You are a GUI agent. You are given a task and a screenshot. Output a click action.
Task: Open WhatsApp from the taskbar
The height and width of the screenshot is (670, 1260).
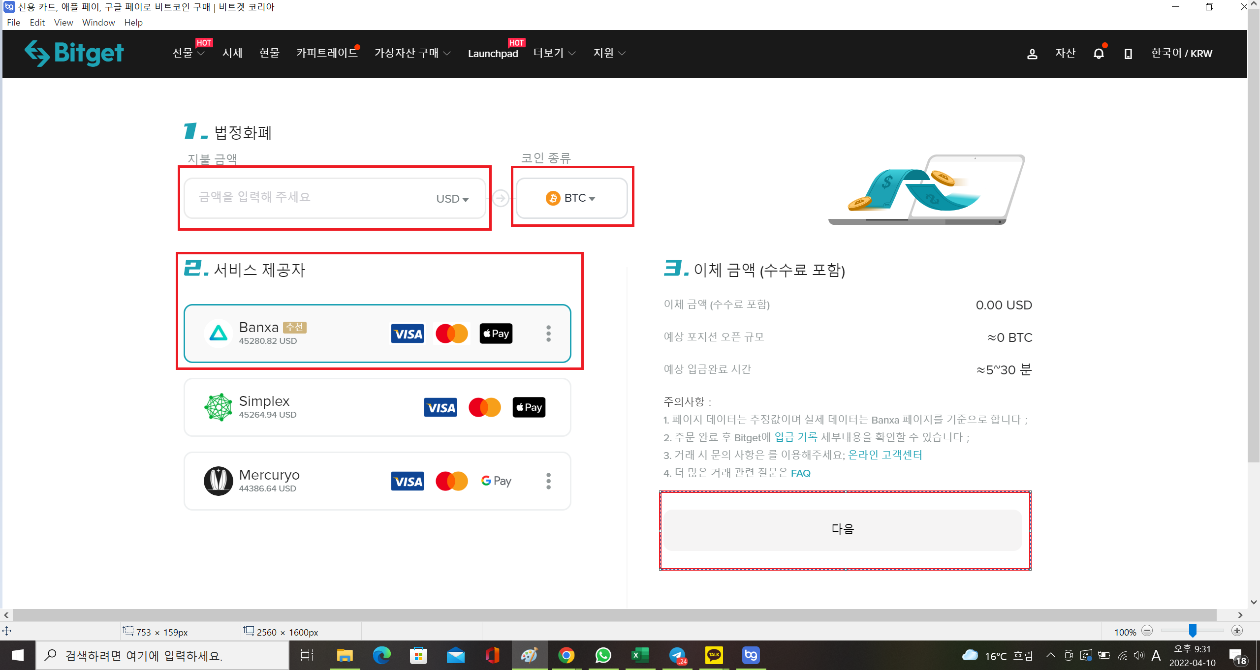click(603, 655)
